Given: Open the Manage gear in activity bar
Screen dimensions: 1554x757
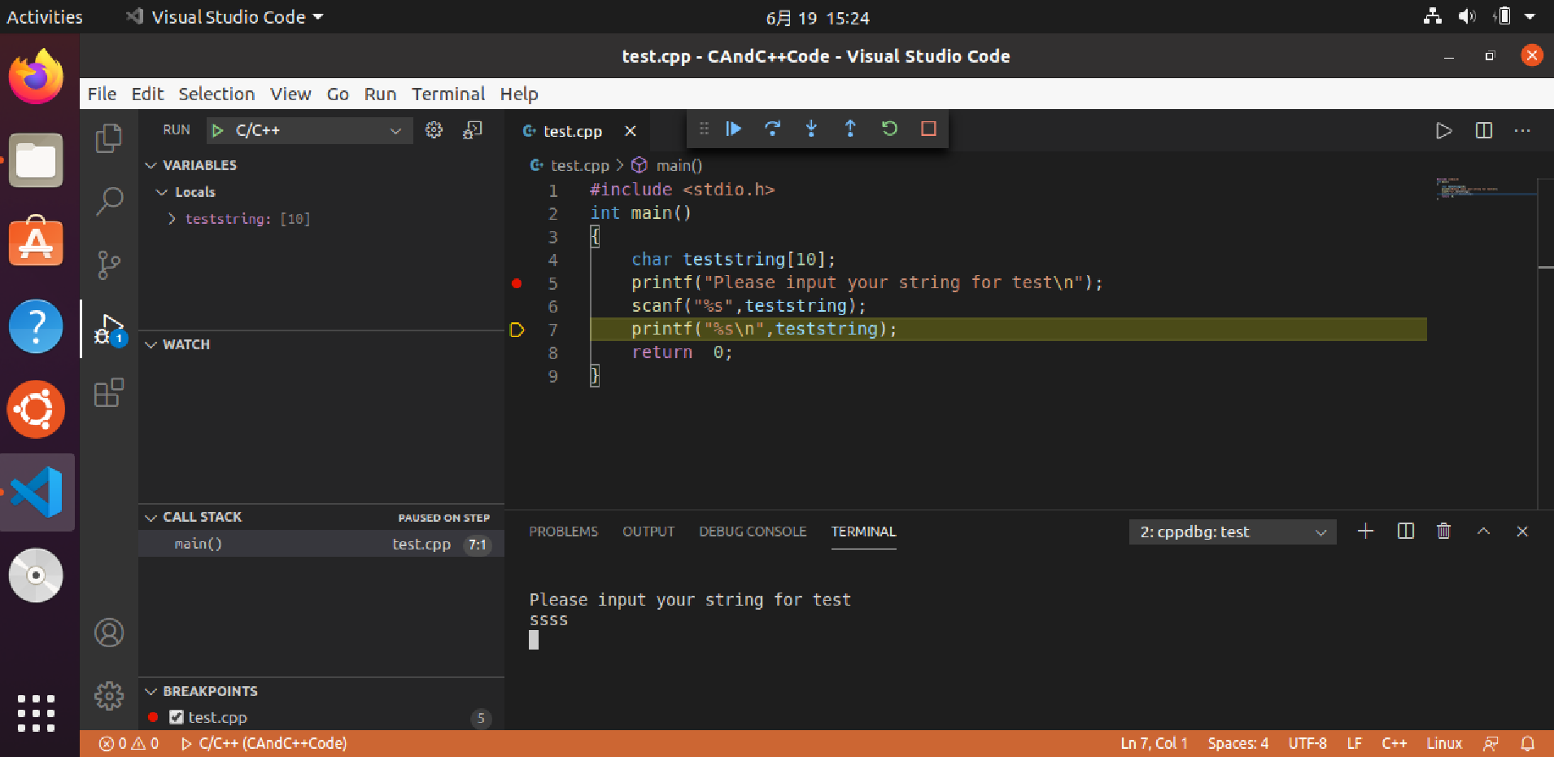Looking at the screenshot, I should tap(109, 696).
